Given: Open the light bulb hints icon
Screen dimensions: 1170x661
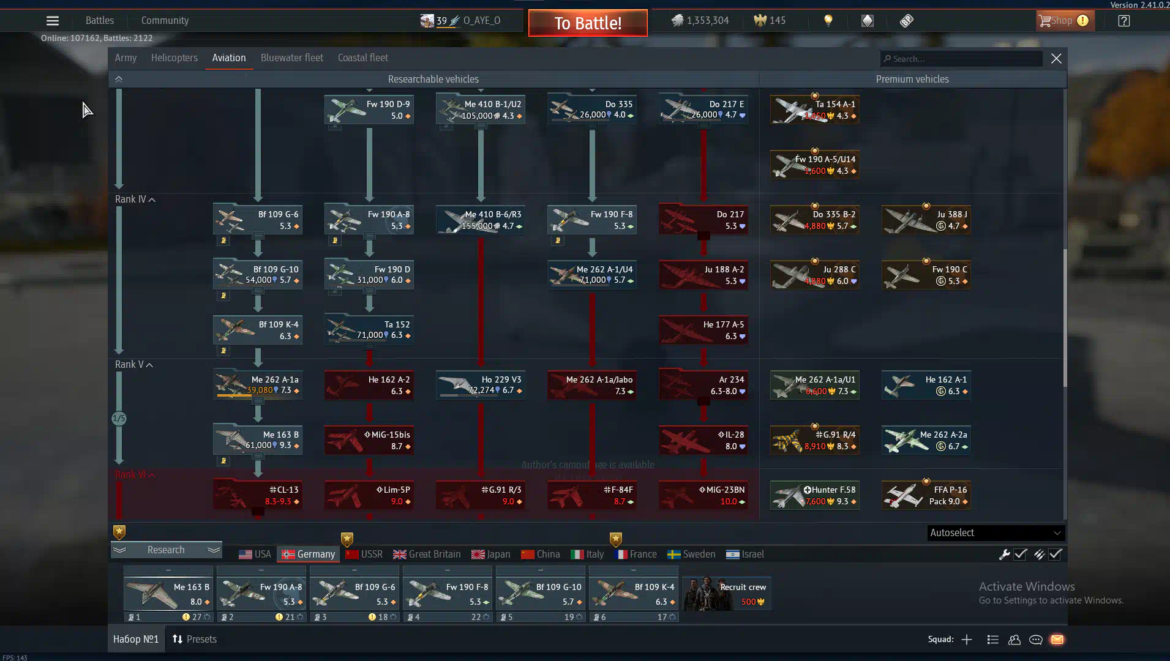Looking at the screenshot, I should pyautogui.click(x=828, y=21).
